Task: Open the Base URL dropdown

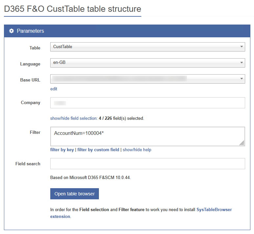Action: pyautogui.click(x=148, y=79)
